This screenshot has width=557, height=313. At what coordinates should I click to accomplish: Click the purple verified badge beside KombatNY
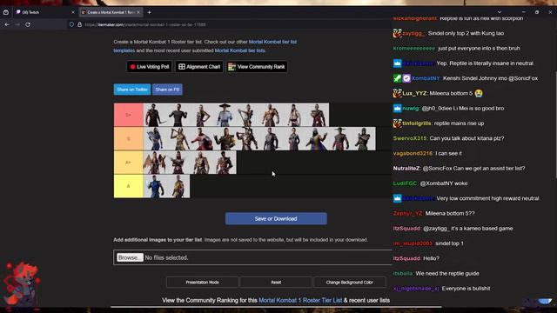click(406, 78)
